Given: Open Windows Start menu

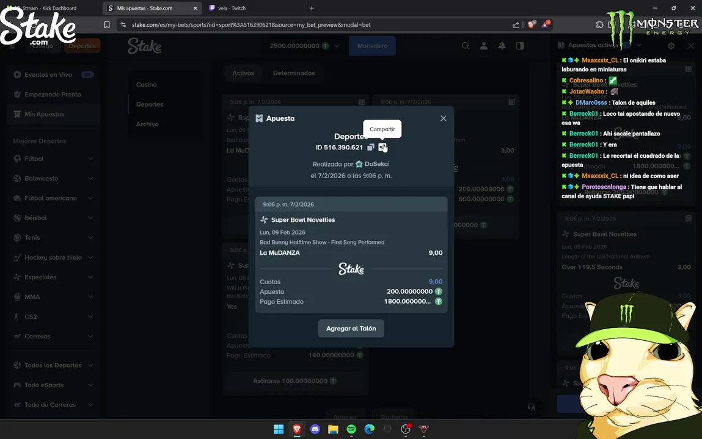Looking at the screenshot, I should pos(279,429).
